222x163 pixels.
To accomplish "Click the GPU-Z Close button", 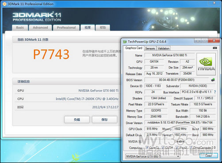I will (x=208, y=155).
